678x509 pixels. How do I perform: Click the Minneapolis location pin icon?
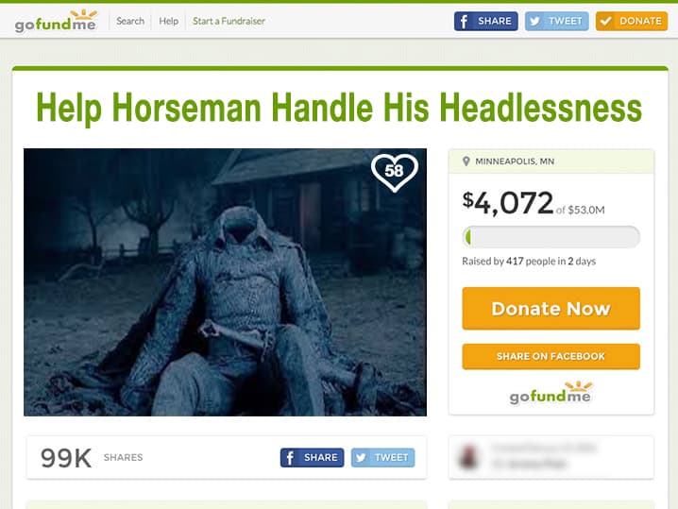pyautogui.click(x=466, y=161)
